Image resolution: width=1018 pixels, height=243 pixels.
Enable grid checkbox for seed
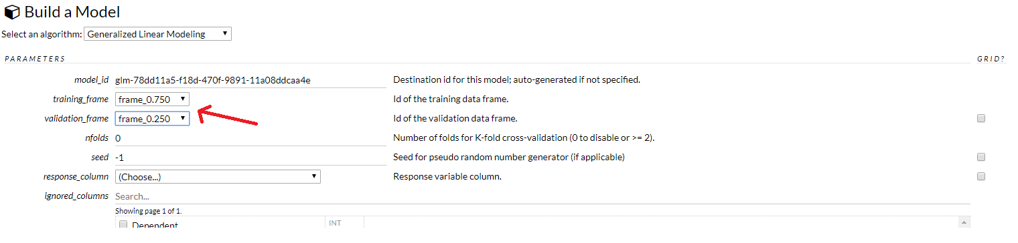(x=981, y=157)
